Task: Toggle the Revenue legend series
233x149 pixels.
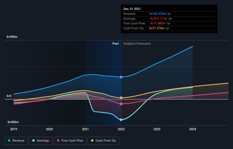Action: 16,141
